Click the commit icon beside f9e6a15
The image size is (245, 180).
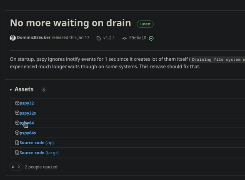(x=124, y=38)
